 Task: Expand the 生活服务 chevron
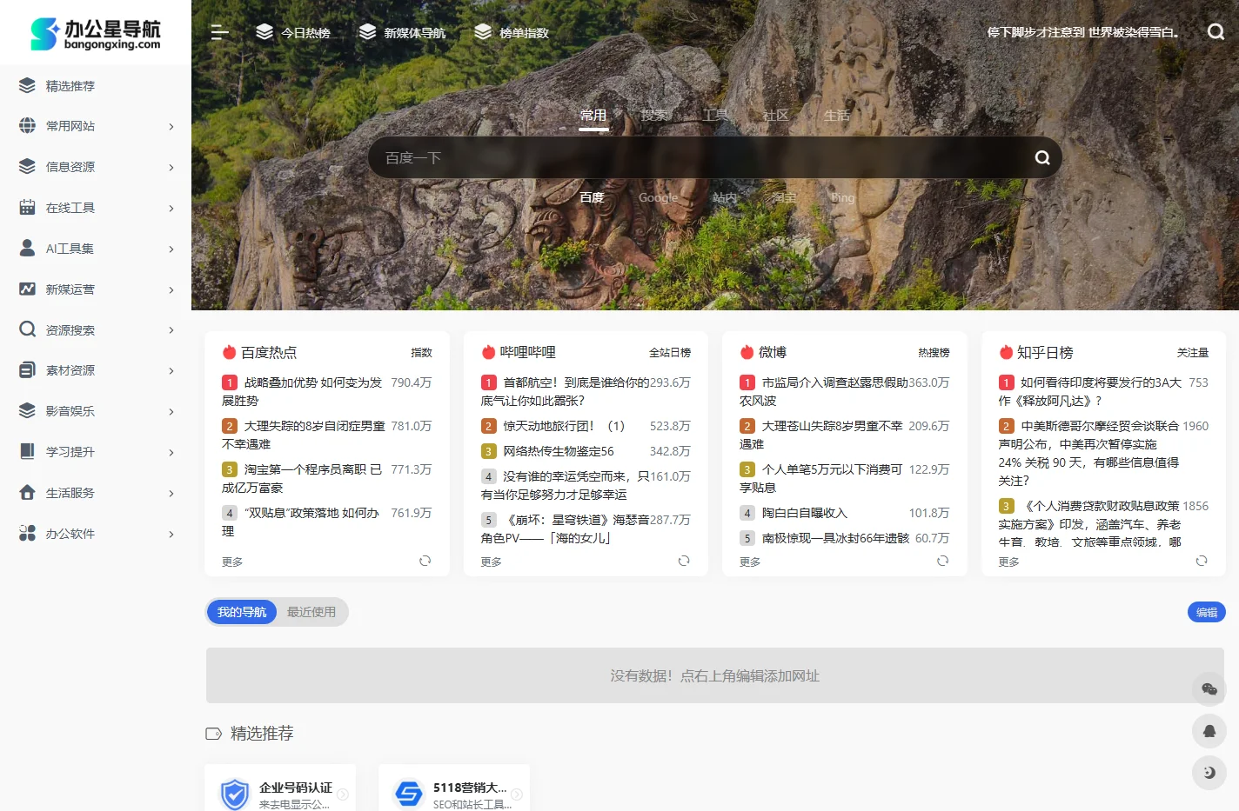click(171, 493)
